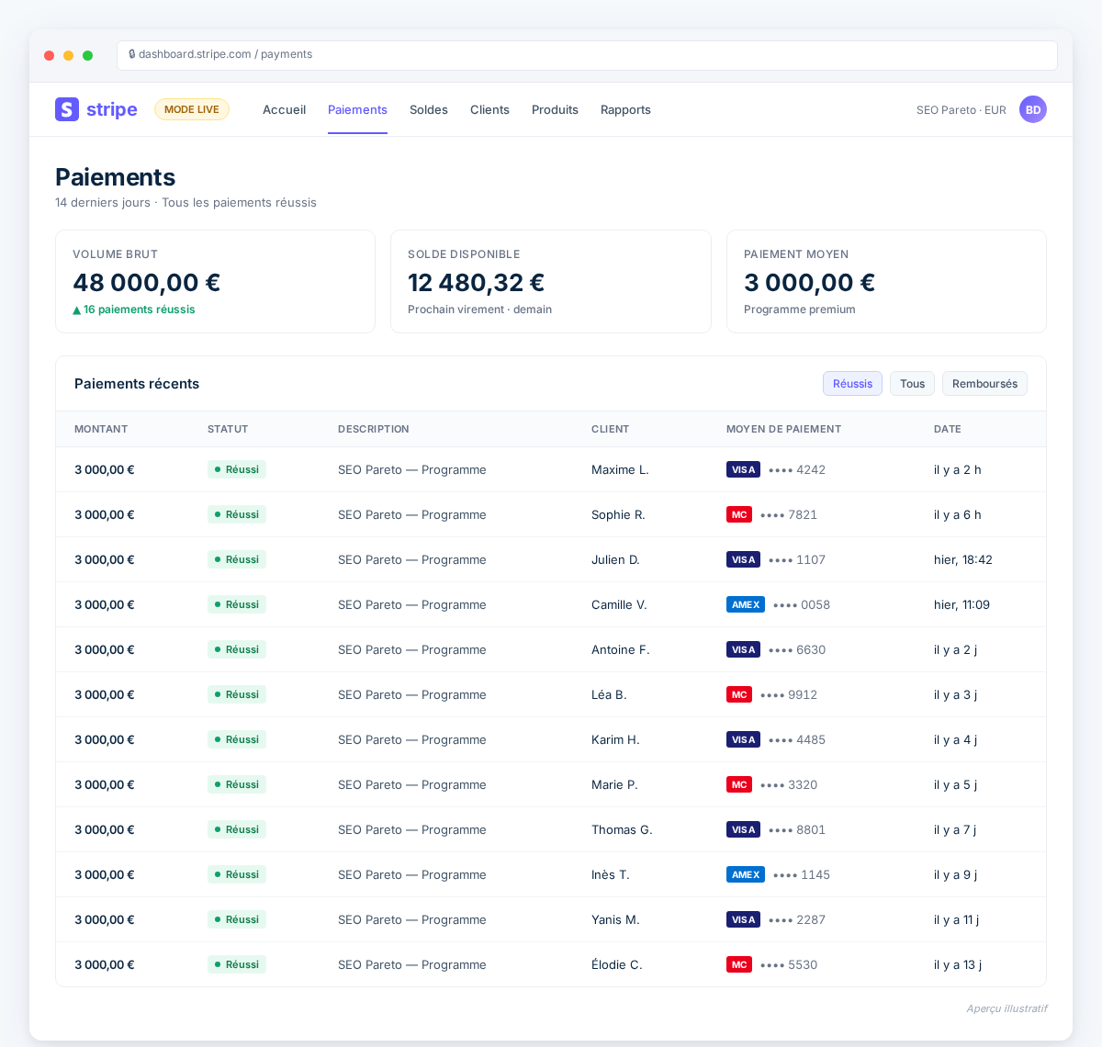Open the Soldes tab
Viewport: 1102px width, 1047px height.
click(429, 109)
